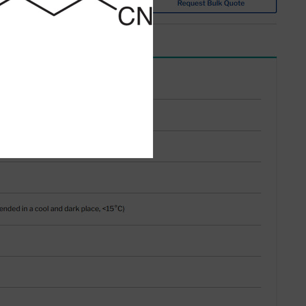
Task: Select the storage text about cool and dark place, <15°C
Action: pos(62,209)
